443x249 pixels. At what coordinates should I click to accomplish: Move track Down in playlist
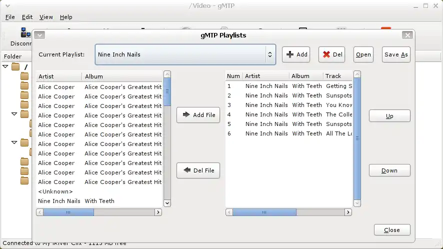tap(389, 170)
